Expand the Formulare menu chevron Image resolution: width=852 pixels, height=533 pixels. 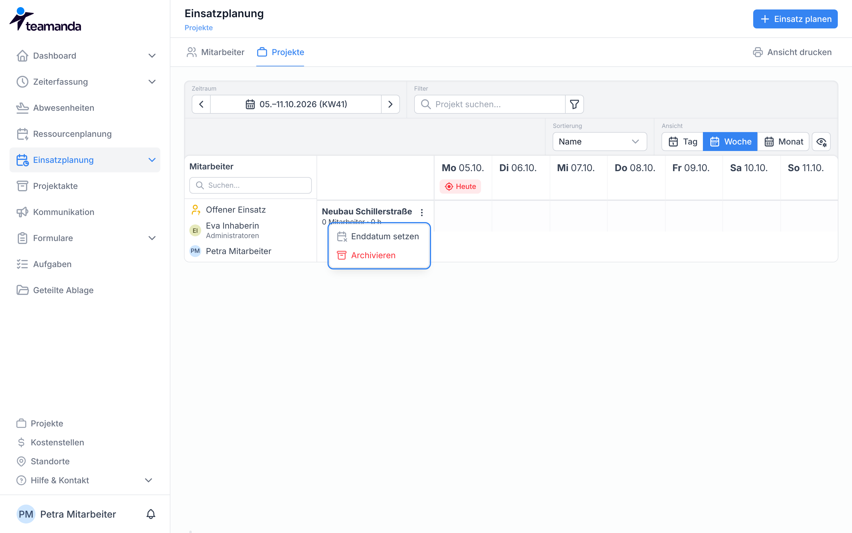pos(152,238)
